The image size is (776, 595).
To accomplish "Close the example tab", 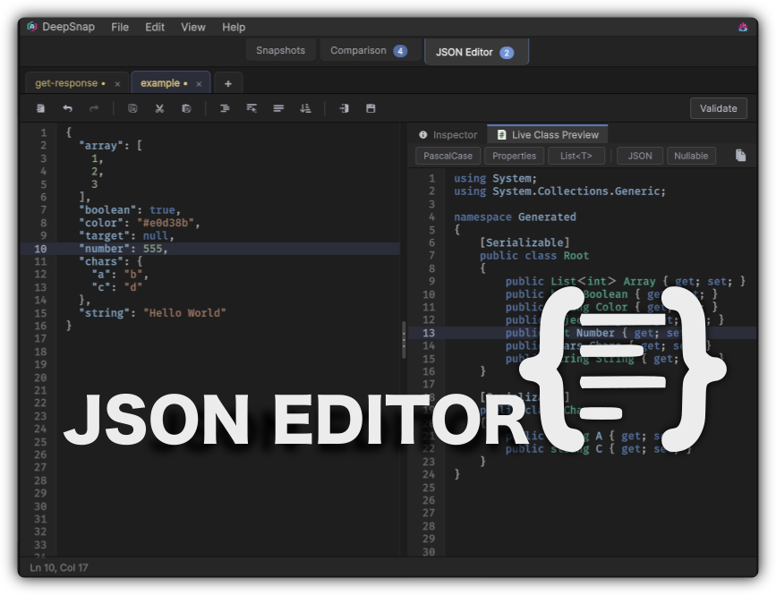I will point(199,84).
